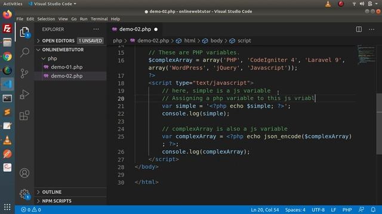This screenshot has height=214, width=382.
Task: Open the Files manager from the dock
Action: point(7,42)
